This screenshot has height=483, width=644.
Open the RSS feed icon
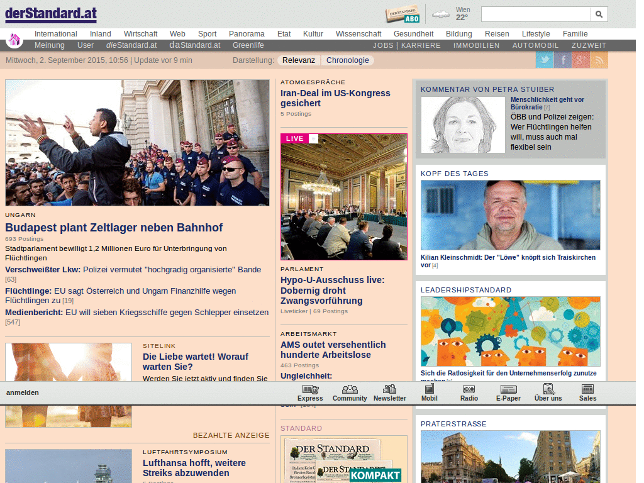tap(599, 60)
